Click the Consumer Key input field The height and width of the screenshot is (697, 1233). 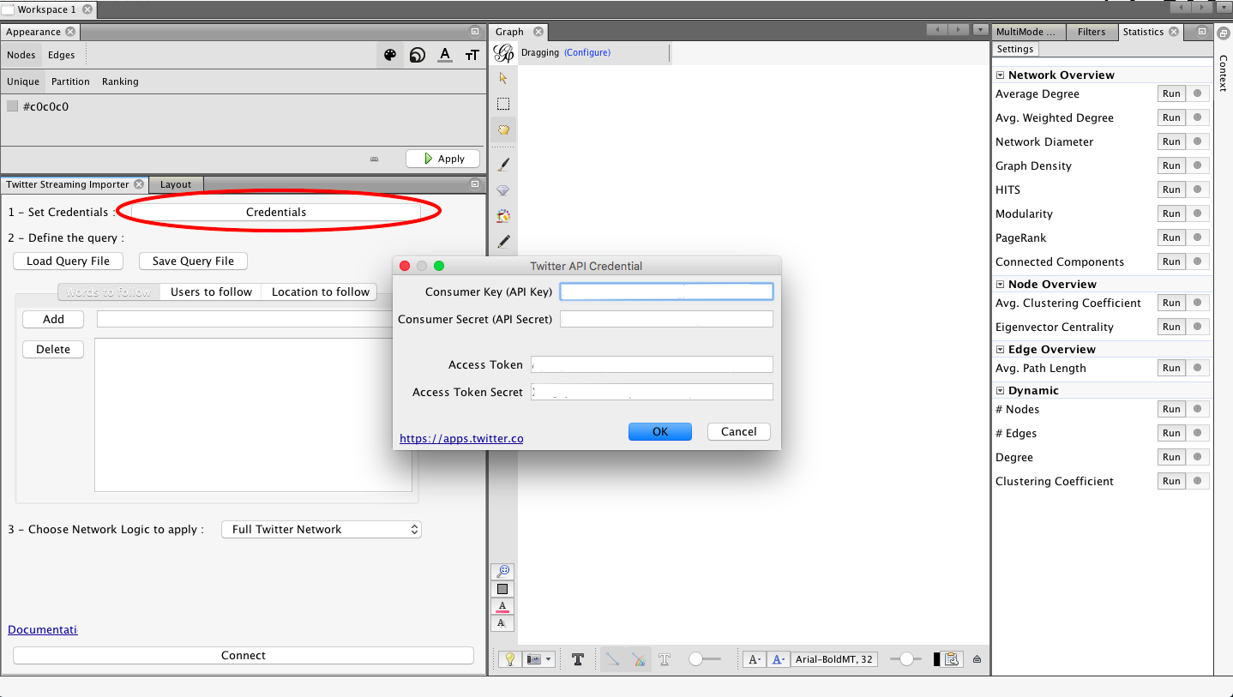coord(666,291)
